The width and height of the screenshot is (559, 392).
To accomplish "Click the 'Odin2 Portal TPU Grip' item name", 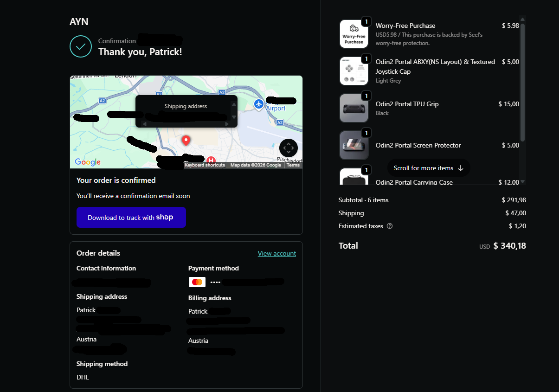I will [x=407, y=104].
